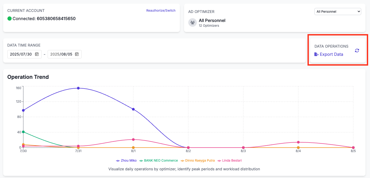370x178 pixels.
Task: Click the Export Data link text
Action: [331, 54]
